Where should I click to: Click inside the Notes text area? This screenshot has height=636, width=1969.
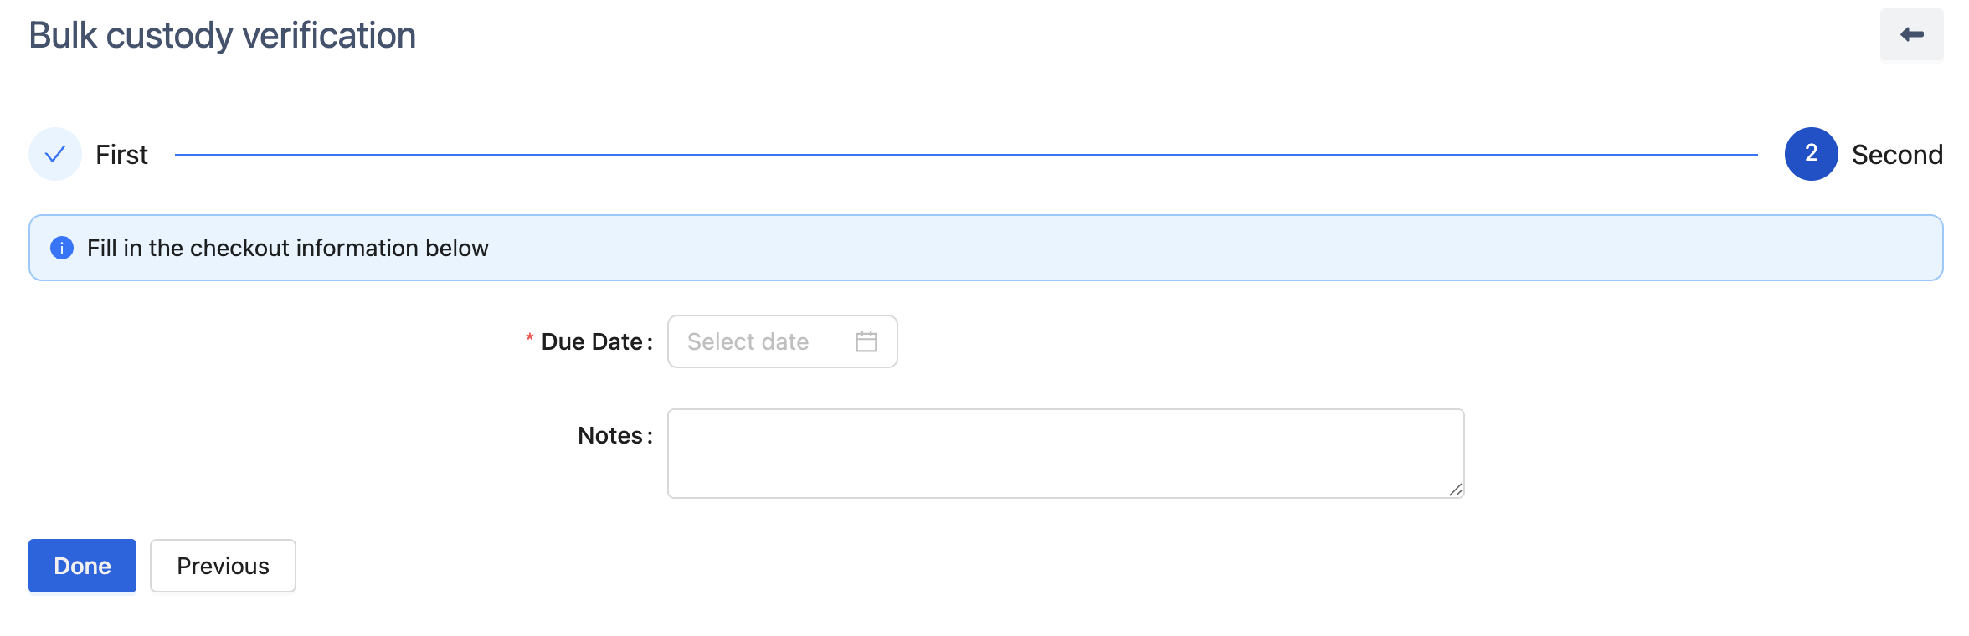coord(1065,453)
